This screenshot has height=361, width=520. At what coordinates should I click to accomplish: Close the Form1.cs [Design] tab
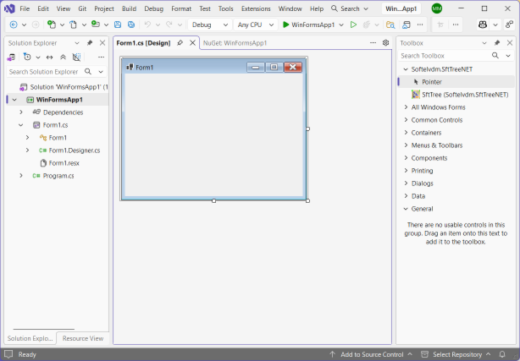(x=192, y=43)
